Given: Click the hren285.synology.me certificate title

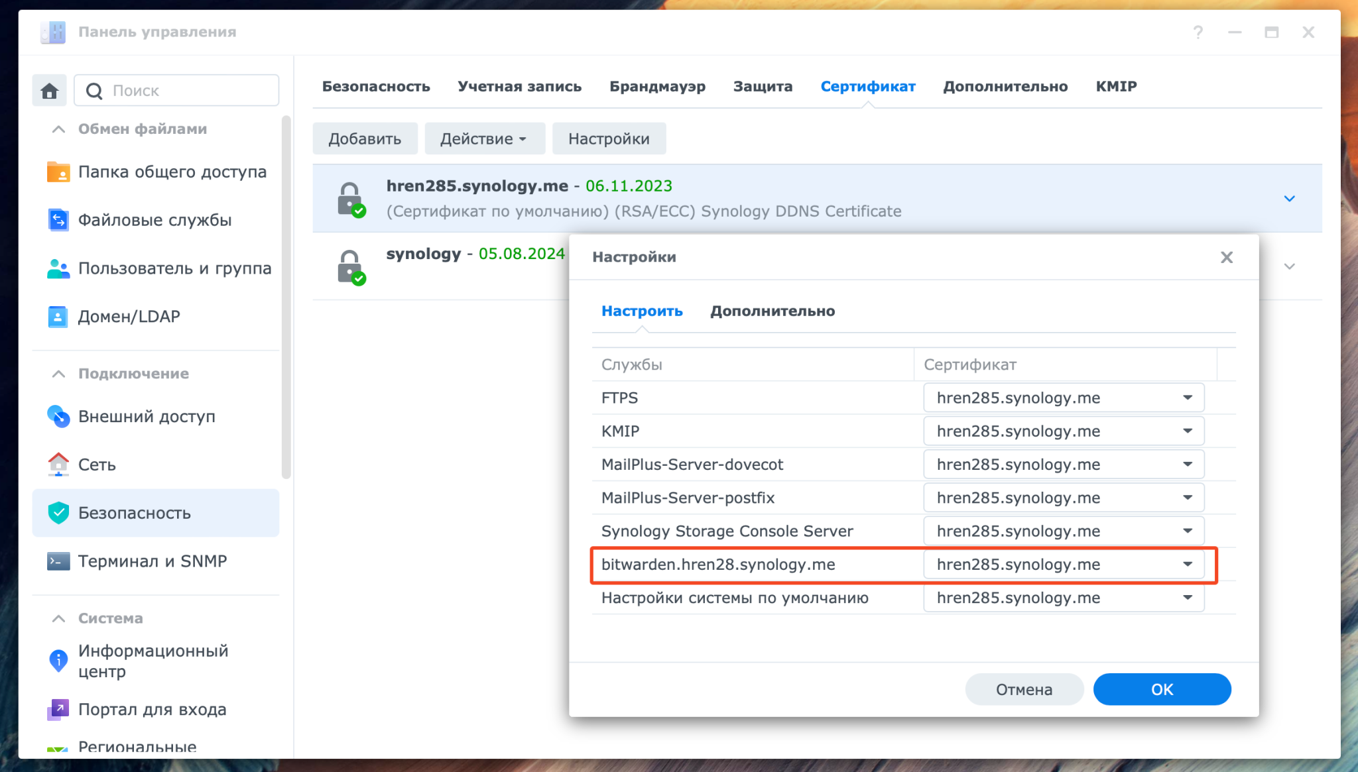Looking at the screenshot, I should pyautogui.click(x=477, y=186).
